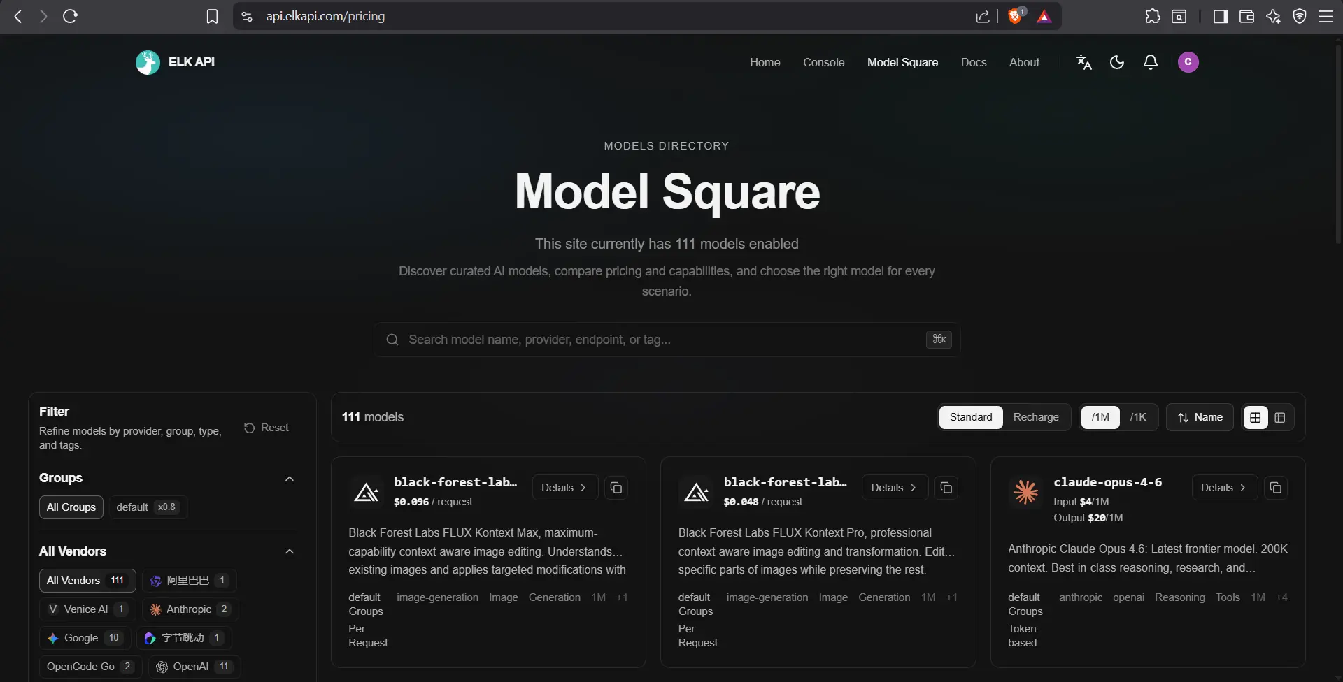Collapse the Groups filter section
Viewport: 1343px width, 682px height.
tap(290, 479)
